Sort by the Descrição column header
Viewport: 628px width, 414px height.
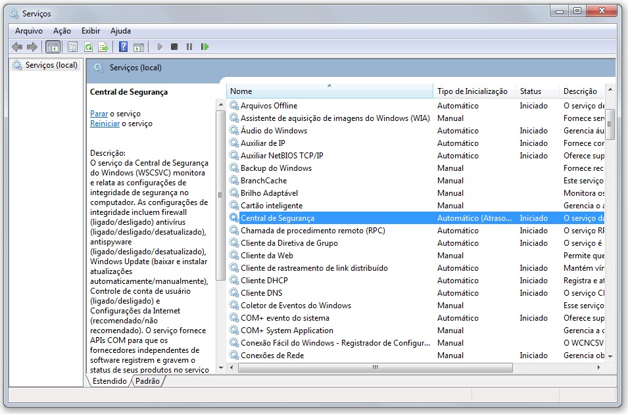click(x=582, y=91)
